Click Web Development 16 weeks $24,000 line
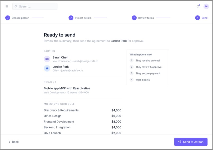 pyautogui.click(x=66, y=92)
